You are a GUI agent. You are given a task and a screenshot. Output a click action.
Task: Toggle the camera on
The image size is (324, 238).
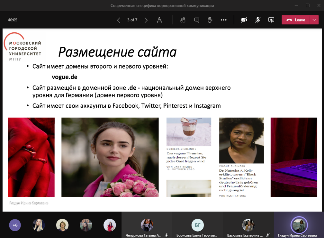point(244,20)
